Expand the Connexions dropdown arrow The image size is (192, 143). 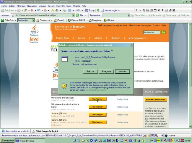click(52, 20)
